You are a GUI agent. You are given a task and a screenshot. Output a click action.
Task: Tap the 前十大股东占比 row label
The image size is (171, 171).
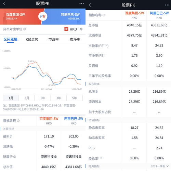tap(100, 112)
